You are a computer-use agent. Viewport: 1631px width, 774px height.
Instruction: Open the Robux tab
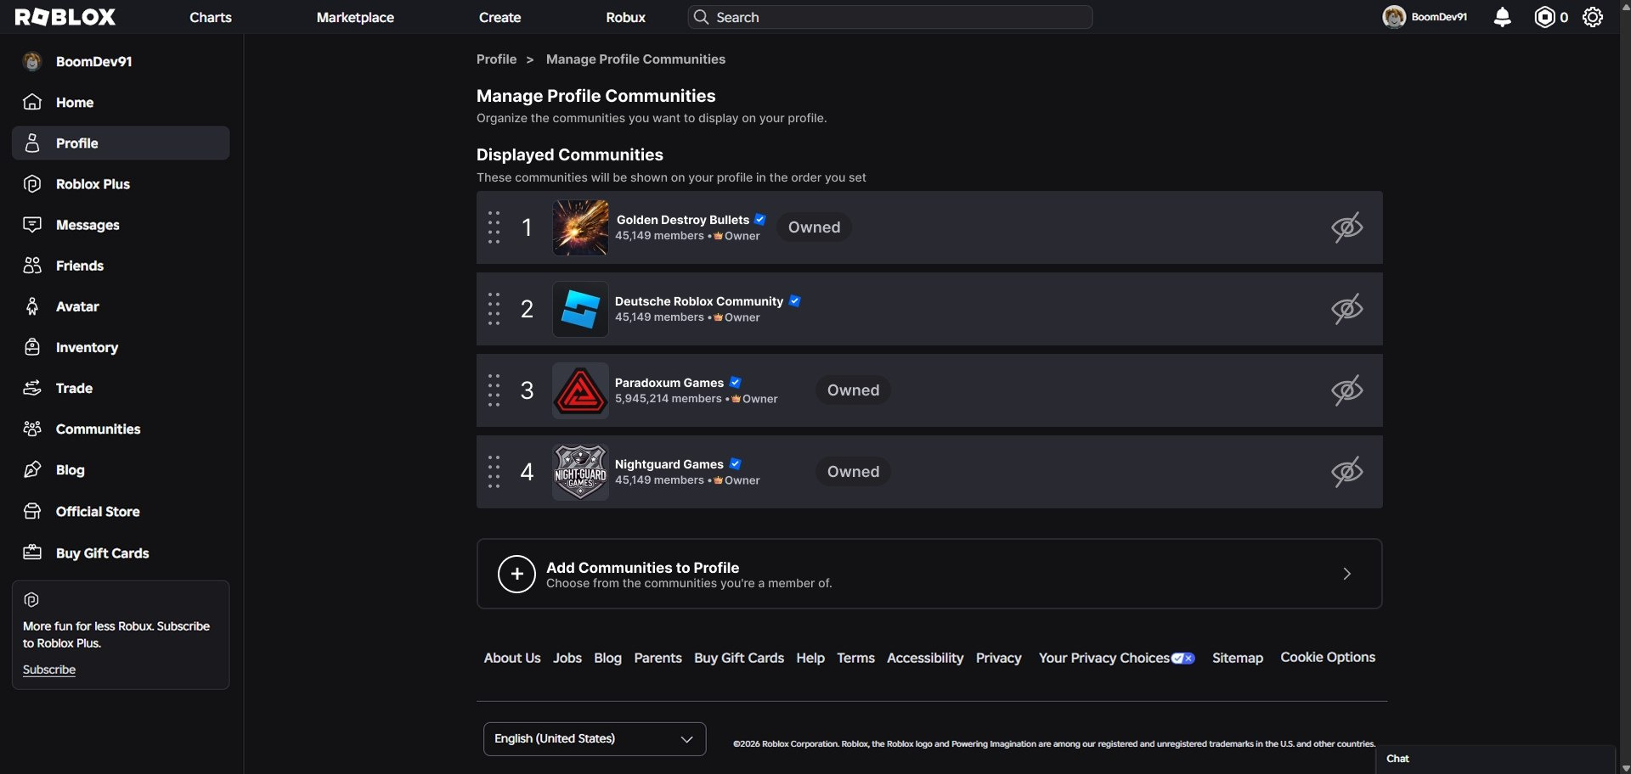[x=626, y=17]
